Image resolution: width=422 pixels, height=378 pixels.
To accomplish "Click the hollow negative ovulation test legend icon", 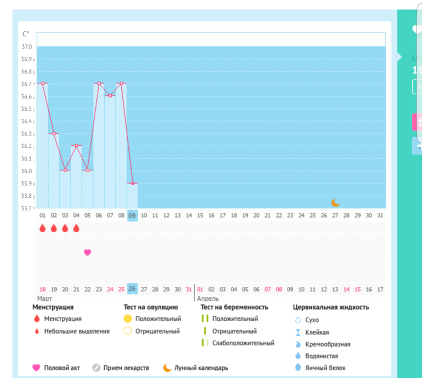I will [x=128, y=331].
